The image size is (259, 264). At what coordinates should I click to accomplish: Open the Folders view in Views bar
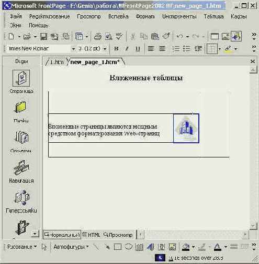pyautogui.click(x=21, y=112)
